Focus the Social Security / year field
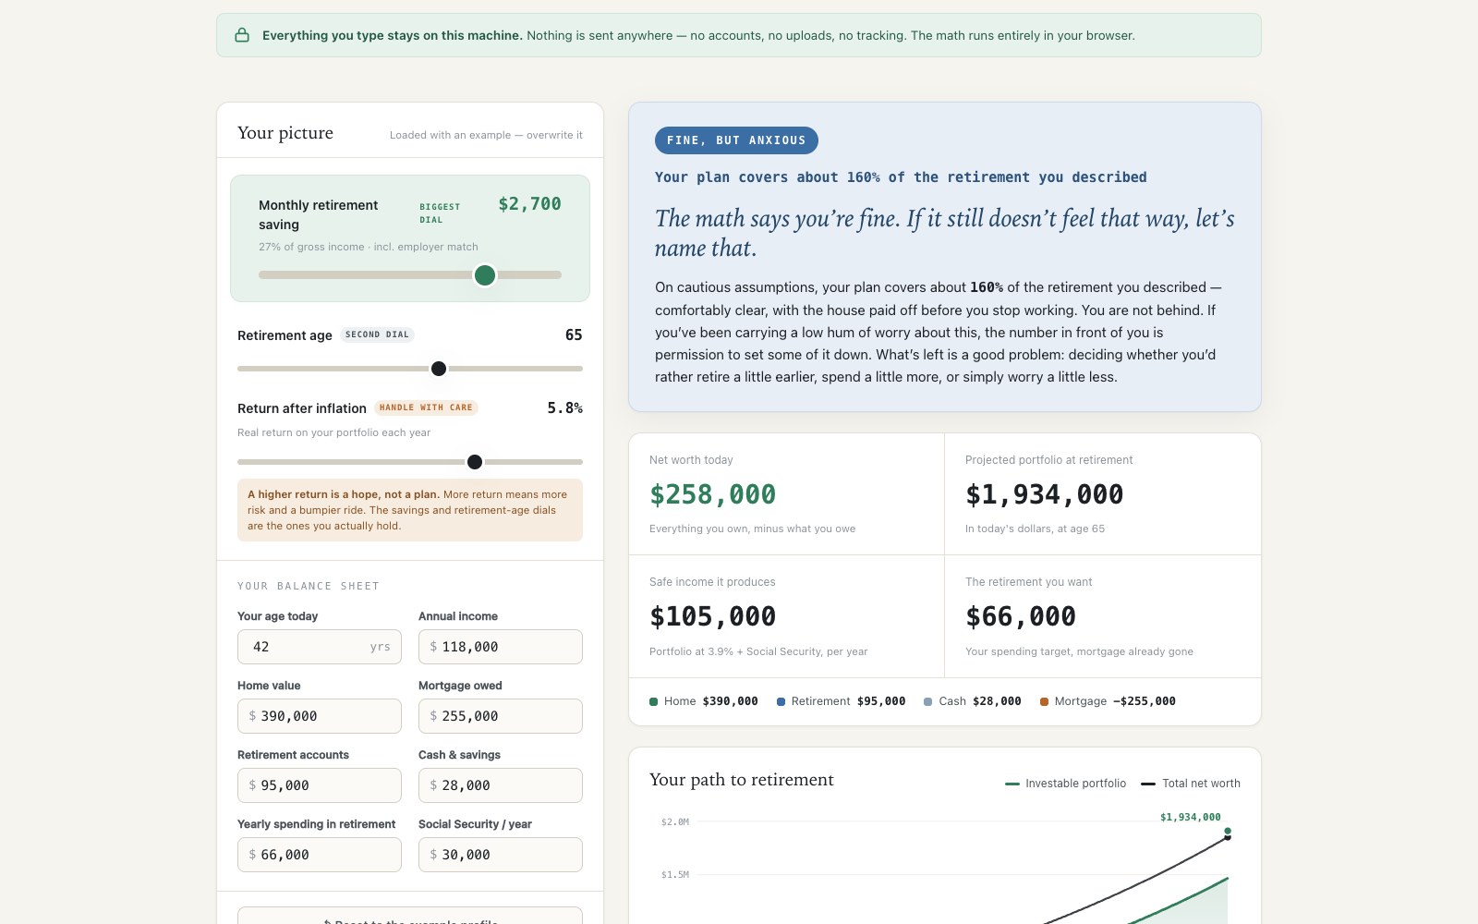The width and height of the screenshot is (1478, 924). coord(501,855)
